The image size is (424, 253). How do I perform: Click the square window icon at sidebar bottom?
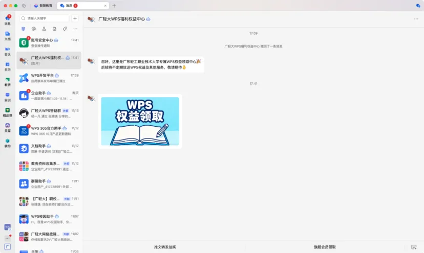coord(8,247)
